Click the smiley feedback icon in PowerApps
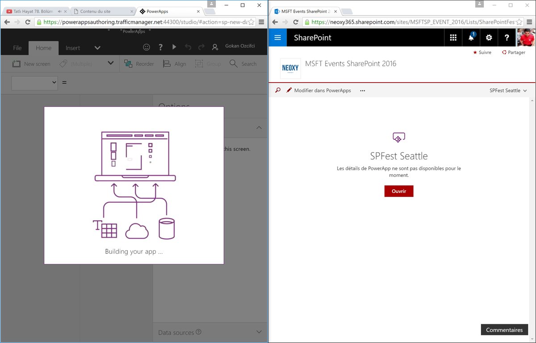Screen dimensions: 536x343 point(147,47)
